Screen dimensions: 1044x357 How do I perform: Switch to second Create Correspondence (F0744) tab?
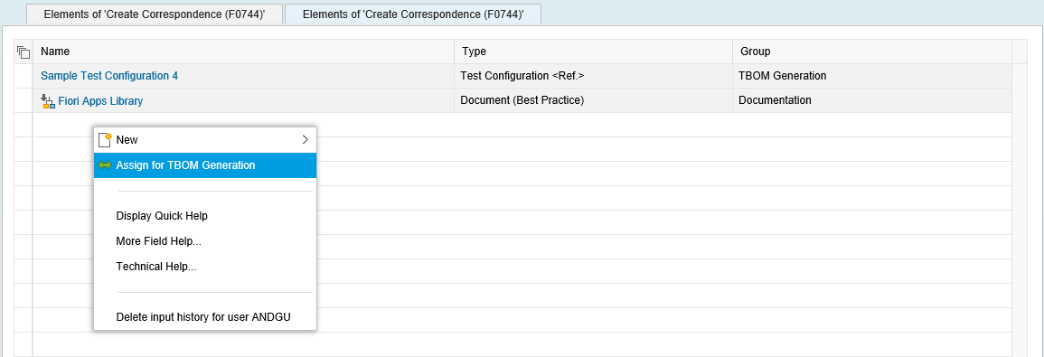pyautogui.click(x=413, y=14)
